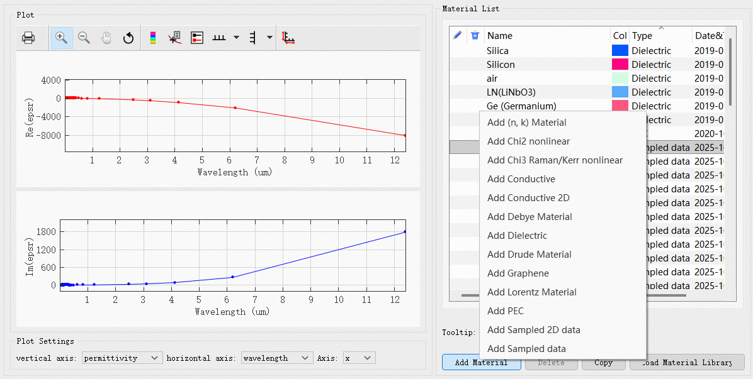Open the horizontal axis dropdown showing wavelength
Viewport: 753px width, 379px height.
276,357
